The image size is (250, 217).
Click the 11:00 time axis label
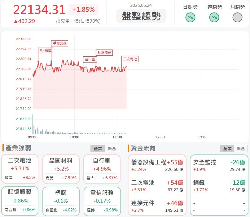click(x=117, y=137)
